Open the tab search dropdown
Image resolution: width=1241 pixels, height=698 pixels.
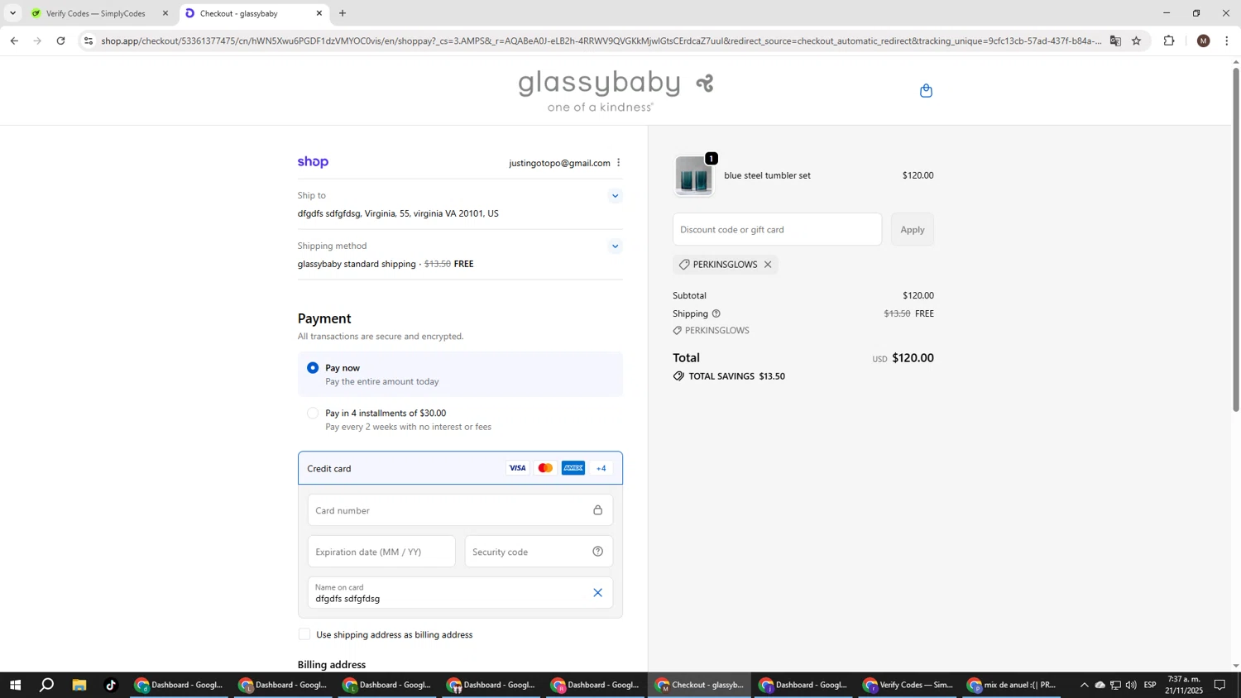click(x=12, y=13)
